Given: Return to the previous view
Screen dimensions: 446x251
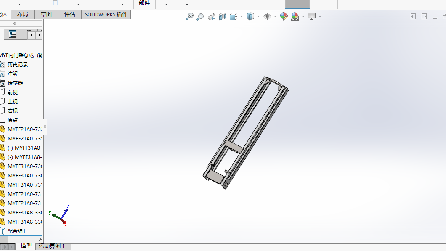Looking at the screenshot, I should pyautogui.click(x=212, y=16).
